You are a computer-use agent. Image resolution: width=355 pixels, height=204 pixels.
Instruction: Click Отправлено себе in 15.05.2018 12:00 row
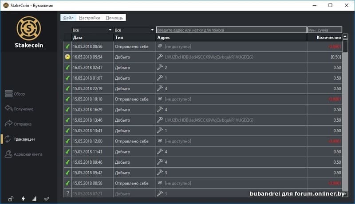click(131, 141)
